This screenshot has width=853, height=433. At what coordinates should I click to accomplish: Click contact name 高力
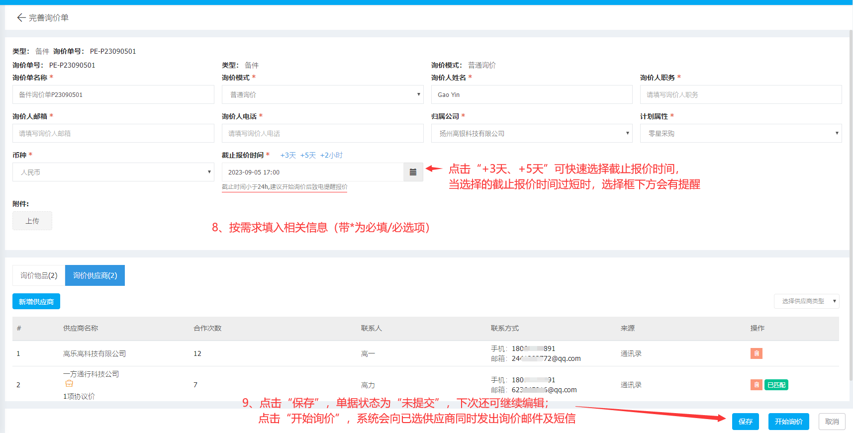(x=368, y=385)
